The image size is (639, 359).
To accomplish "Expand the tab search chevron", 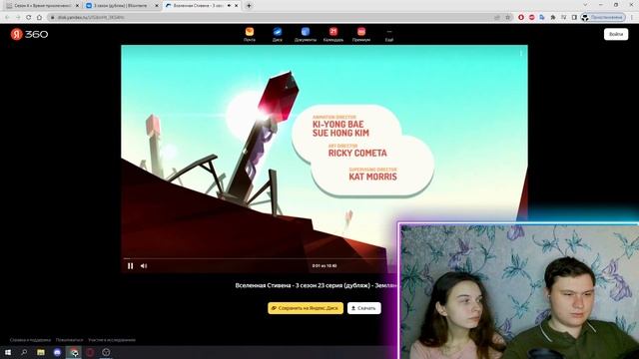I will (585, 5).
